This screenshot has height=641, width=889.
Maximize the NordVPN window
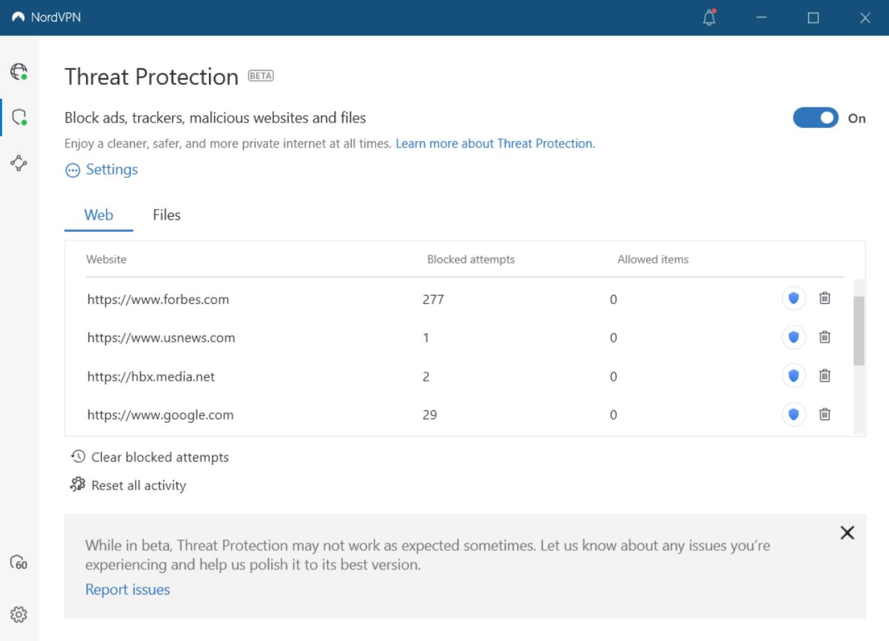[x=814, y=17]
